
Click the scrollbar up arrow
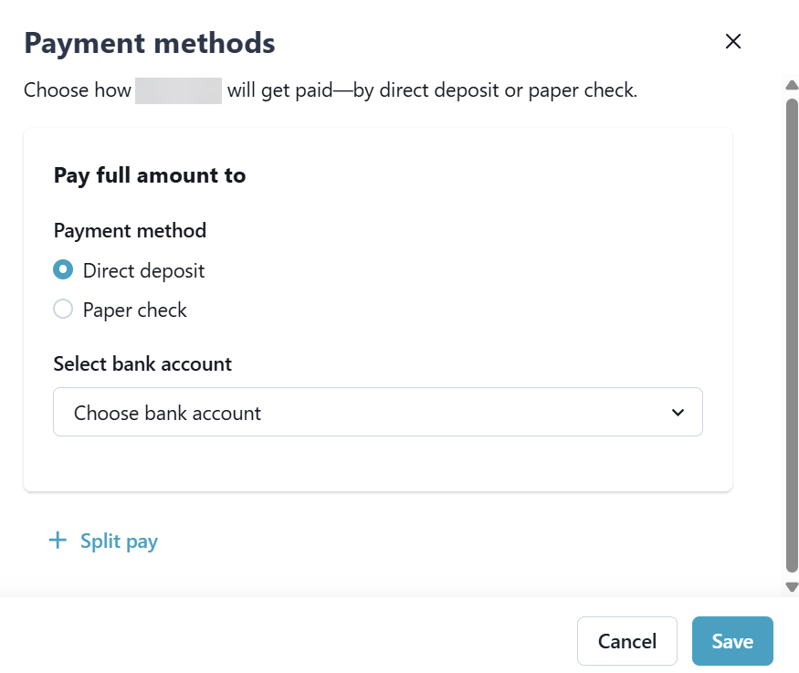tap(792, 86)
